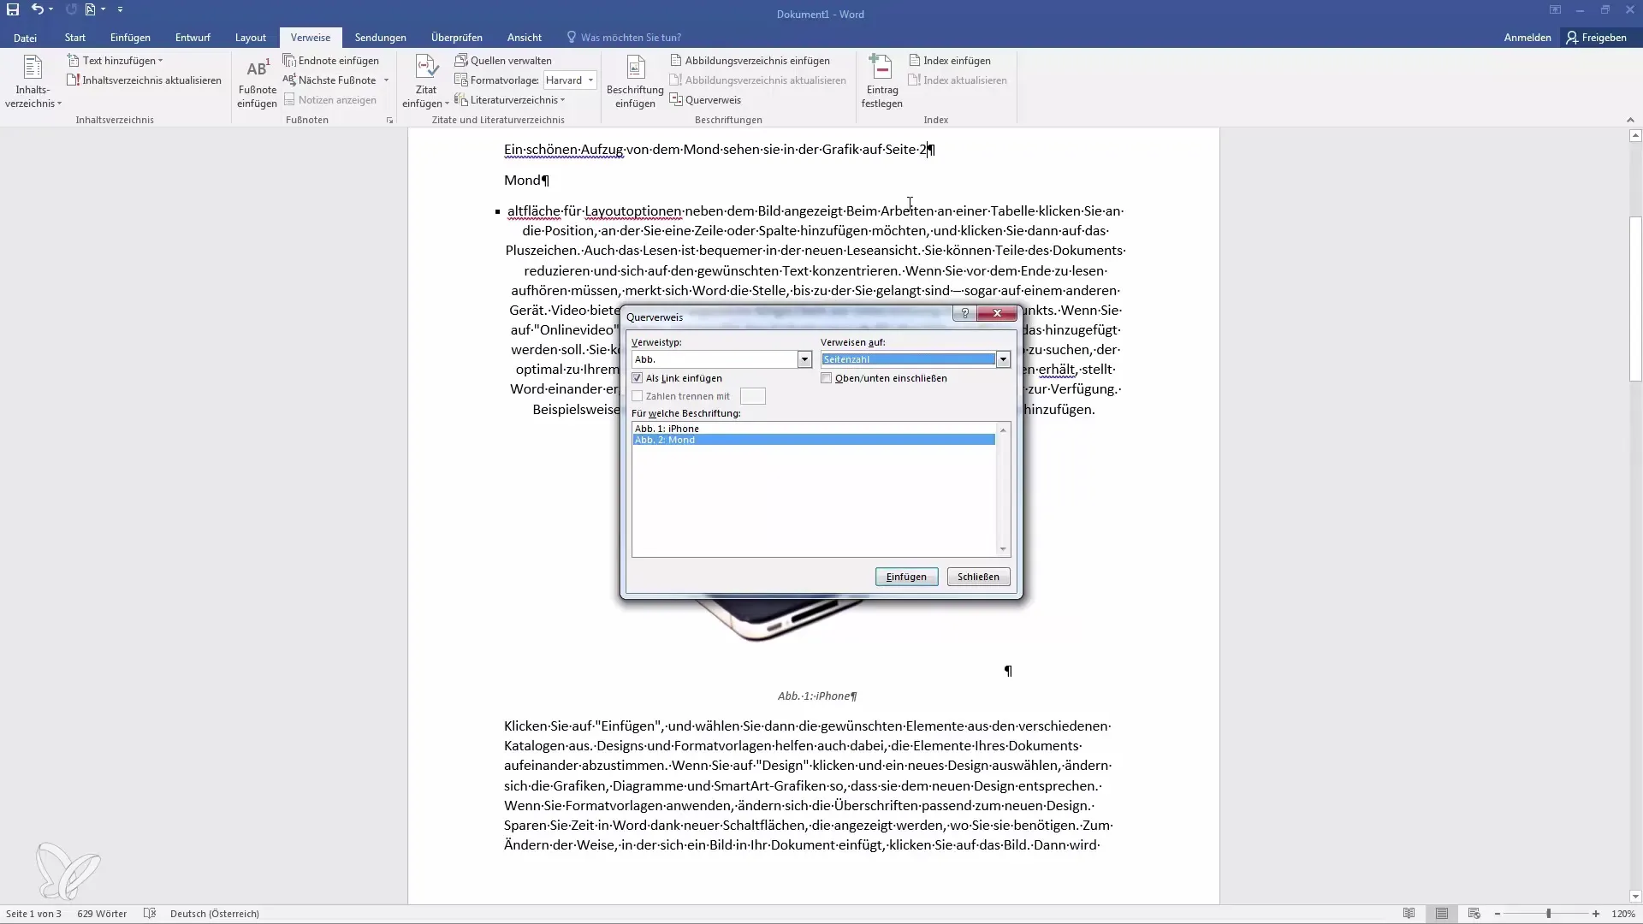Screen dimensions: 1643x924
Task: Insert citation with Zitat einfügen
Action: click(x=425, y=83)
